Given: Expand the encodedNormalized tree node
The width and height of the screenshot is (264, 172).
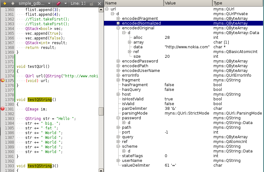Looking at the screenshot, I should point(118,23).
